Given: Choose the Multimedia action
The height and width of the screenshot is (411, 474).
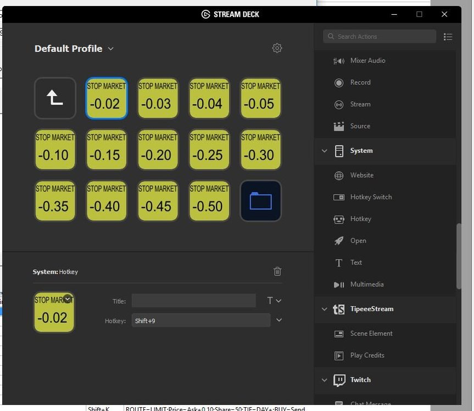Looking at the screenshot, I should click(x=366, y=284).
